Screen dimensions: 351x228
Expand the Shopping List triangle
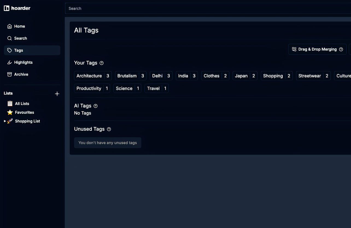tap(5, 121)
